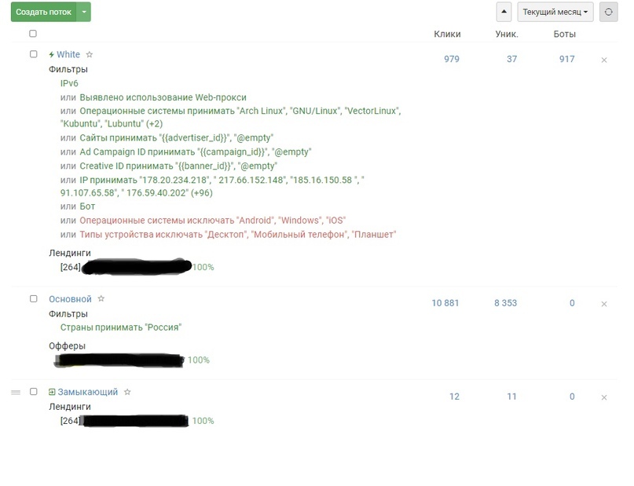Click the Уник. column header
The image size is (634, 486).
point(507,34)
